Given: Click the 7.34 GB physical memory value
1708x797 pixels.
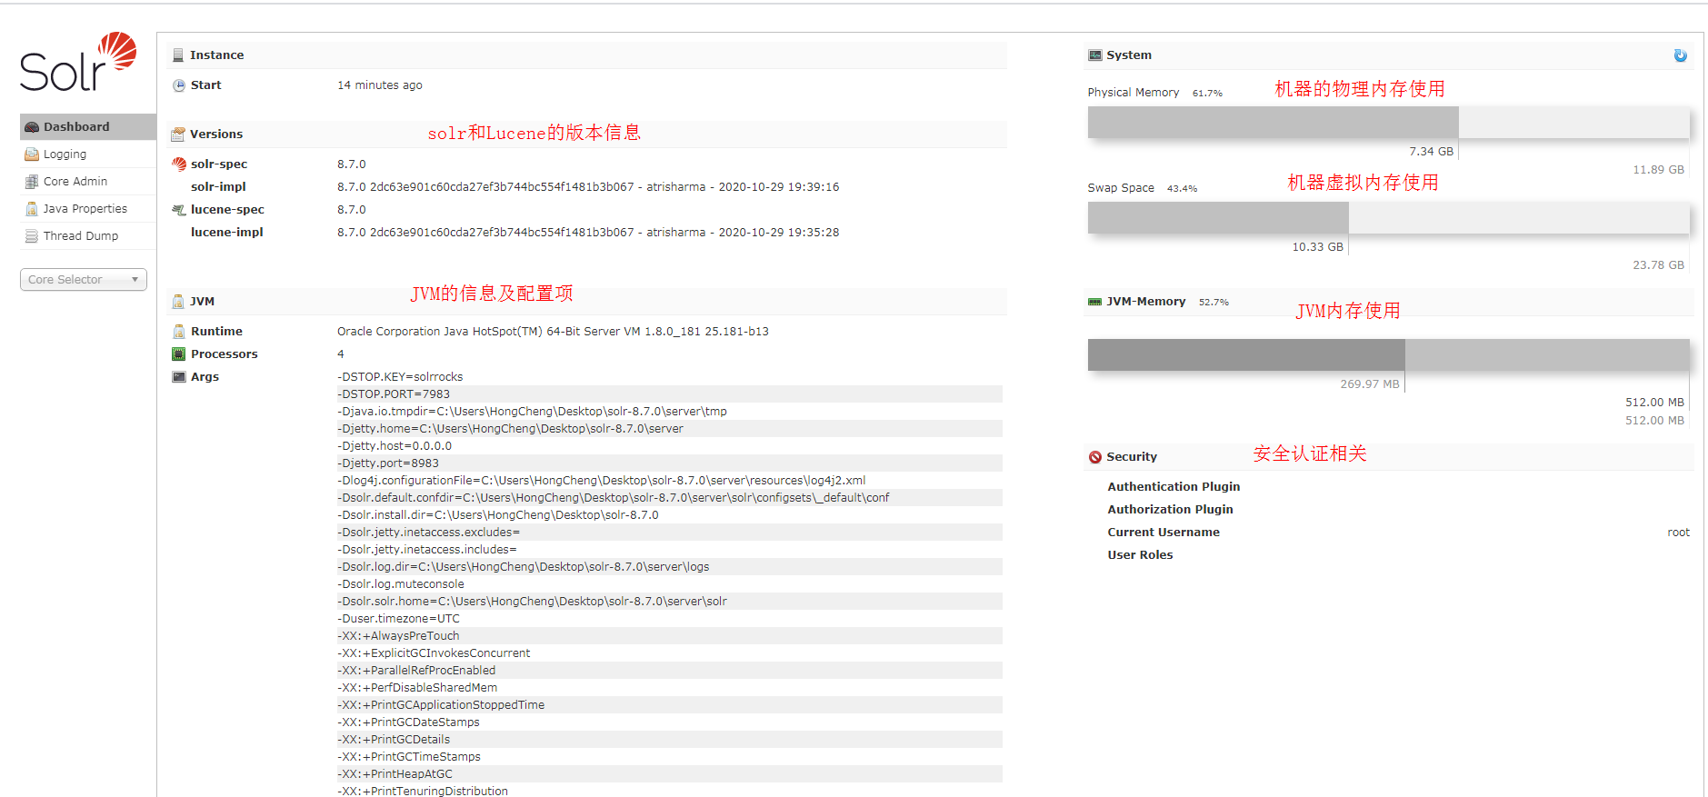Looking at the screenshot, I should coord(1431,152).
